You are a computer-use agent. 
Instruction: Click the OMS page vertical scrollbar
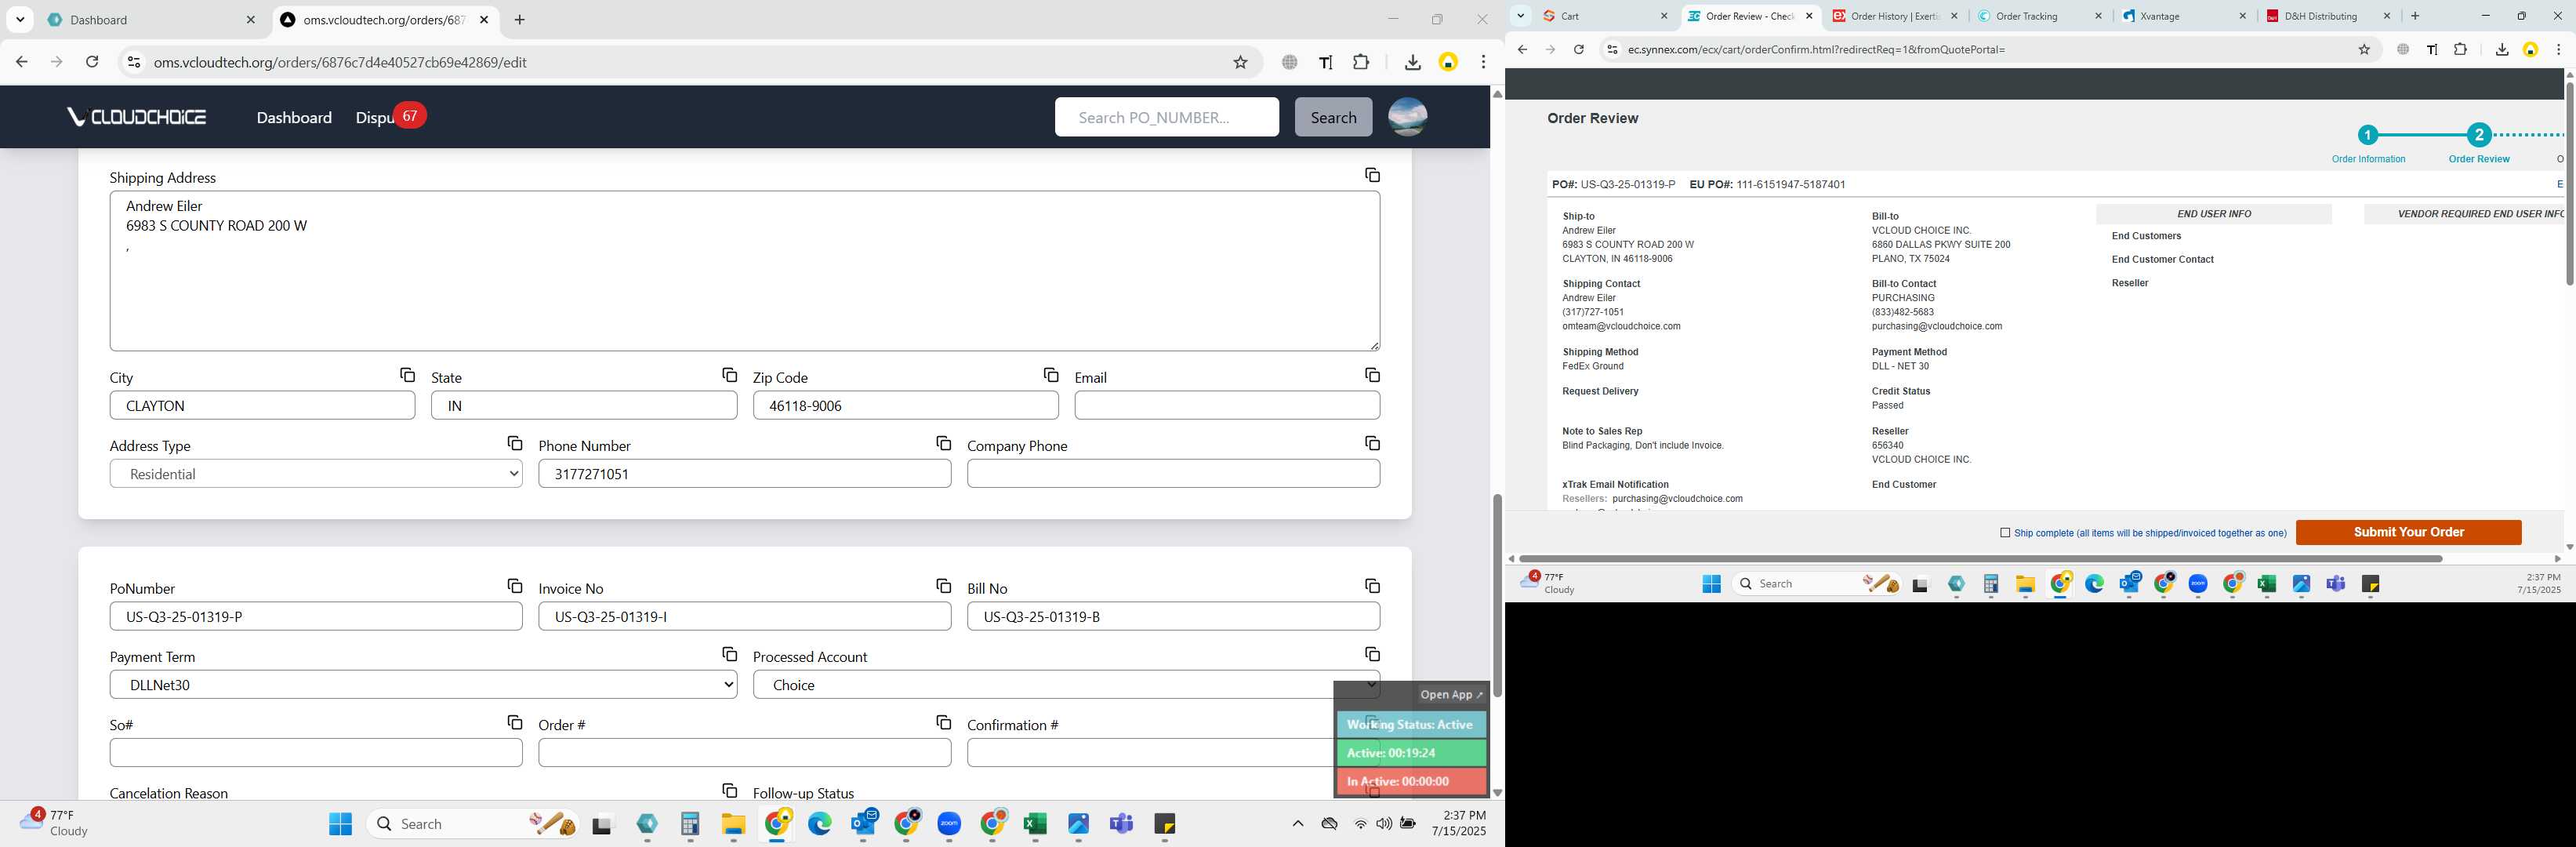click(x=1497, y=595)
